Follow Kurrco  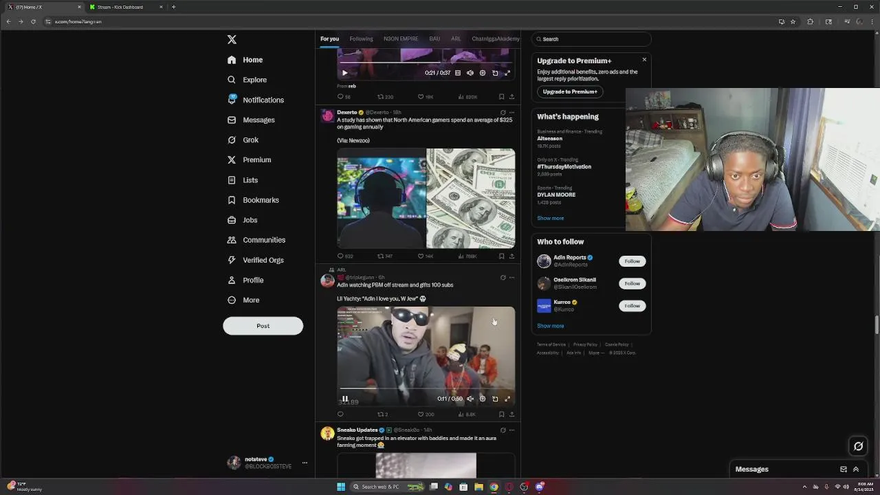tap(632, 305)
